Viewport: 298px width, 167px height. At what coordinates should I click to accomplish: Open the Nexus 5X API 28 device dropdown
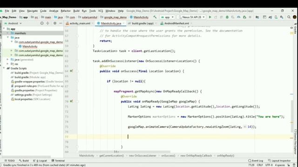pos(191,17)
